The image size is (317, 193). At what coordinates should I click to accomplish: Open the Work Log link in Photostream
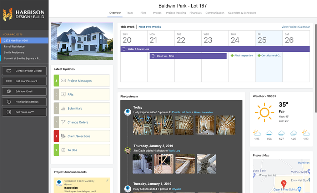pyautogui.click(x=174, y=151)
